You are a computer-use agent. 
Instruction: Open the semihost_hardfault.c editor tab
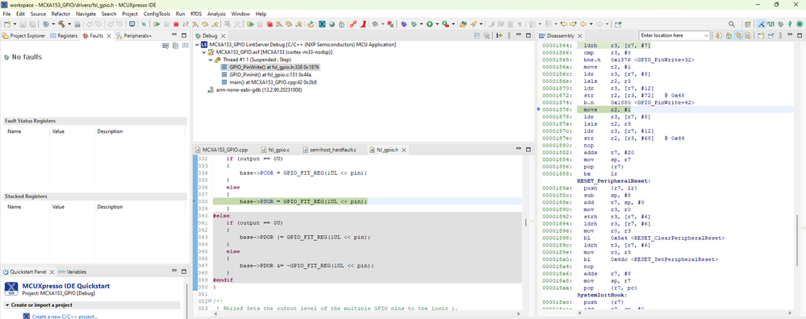pyautogui.click(x=331, y=150)
